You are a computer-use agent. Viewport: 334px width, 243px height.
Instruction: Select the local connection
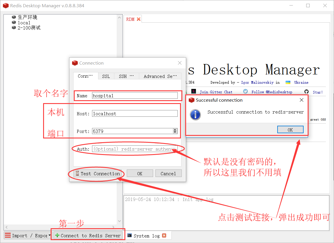pos(24,23)
